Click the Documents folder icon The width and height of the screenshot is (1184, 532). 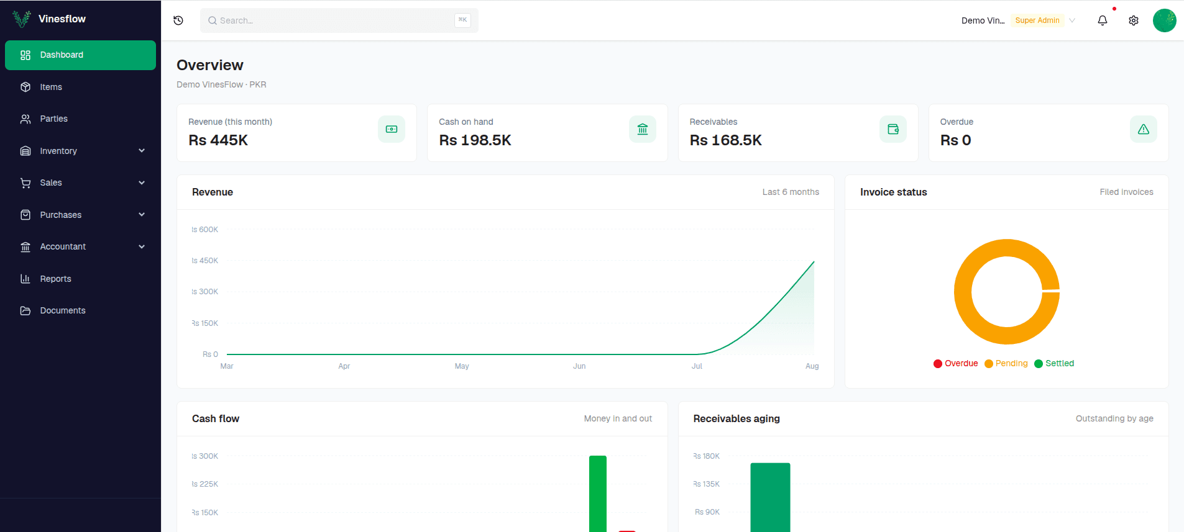(x=25, y=310)
